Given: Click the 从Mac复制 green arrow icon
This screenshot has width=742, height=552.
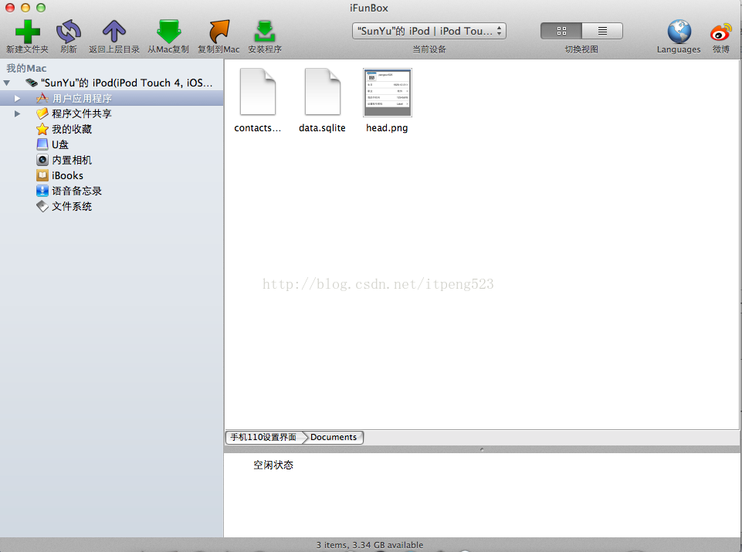Looking at the screenshot, I should pos(168,31).
